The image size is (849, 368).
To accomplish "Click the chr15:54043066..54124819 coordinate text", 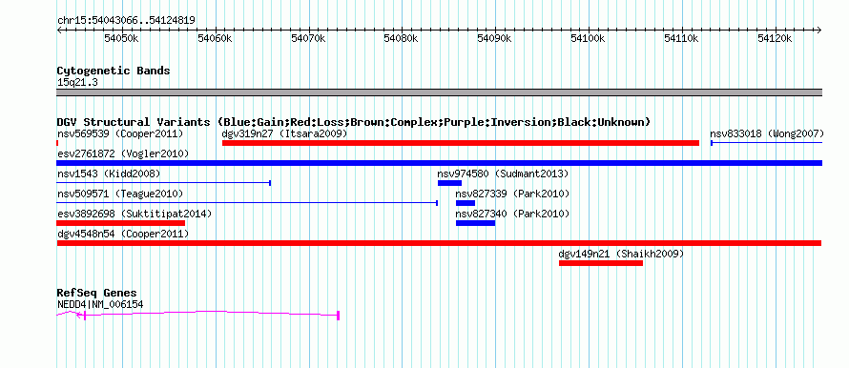I will pos(126,21).
